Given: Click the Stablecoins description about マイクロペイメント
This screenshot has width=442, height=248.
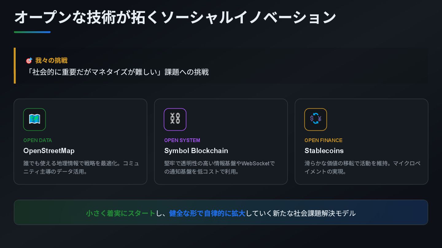Looking at the screenshot, I should (x=363, y=167).
